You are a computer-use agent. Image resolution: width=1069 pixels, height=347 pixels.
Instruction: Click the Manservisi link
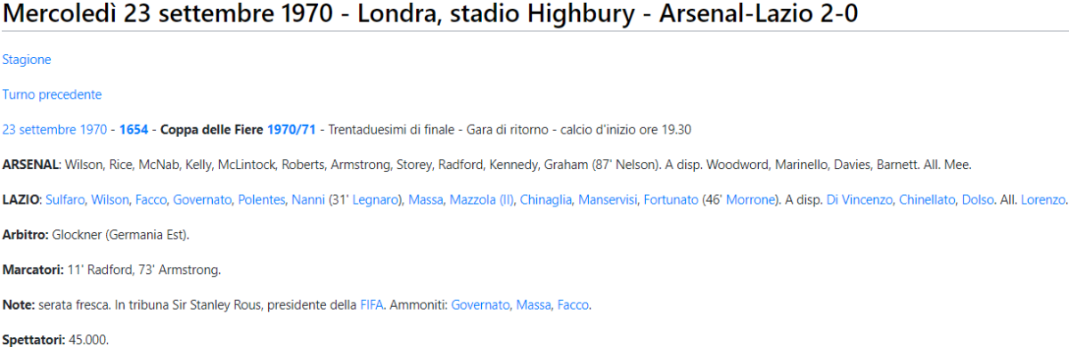click(x=608, y=199)
